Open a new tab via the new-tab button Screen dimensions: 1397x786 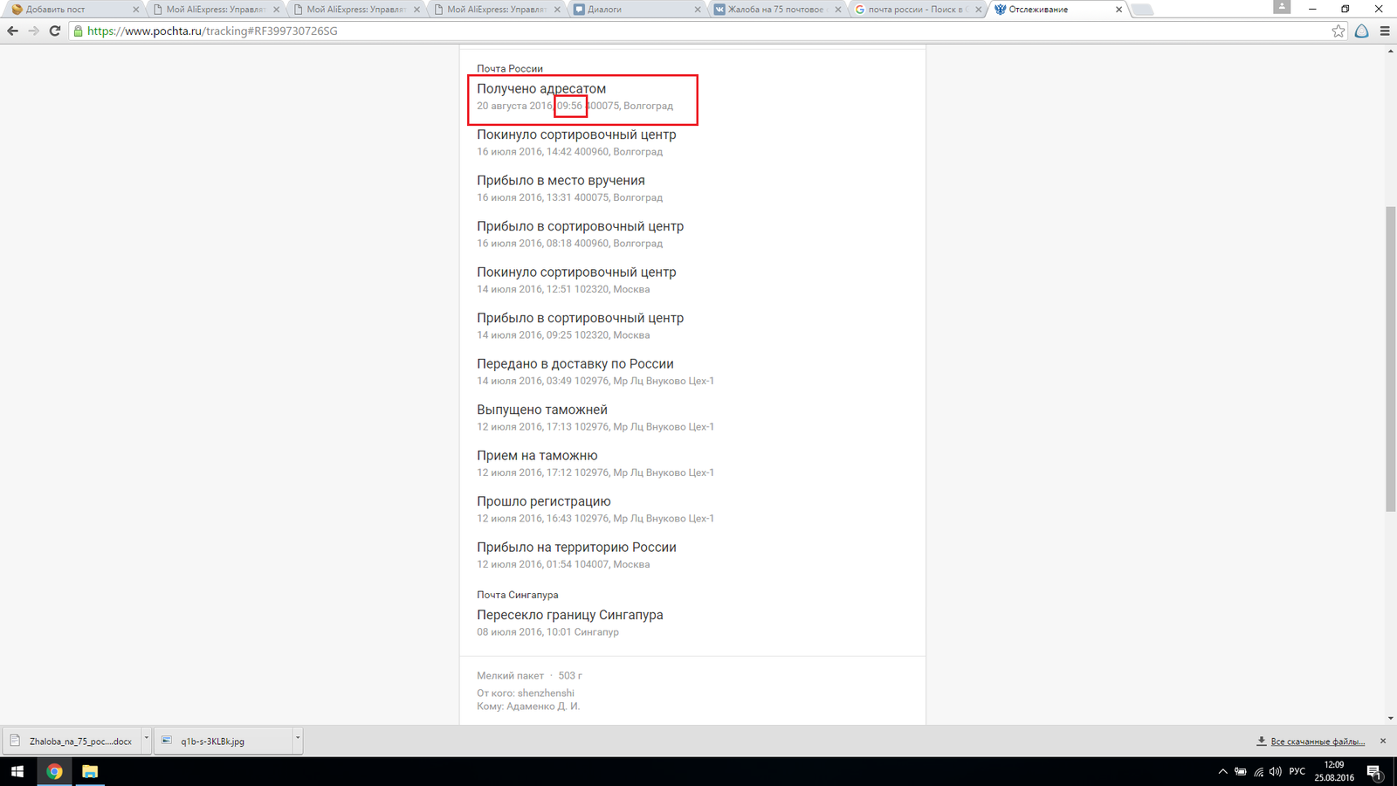[1142, 10]
